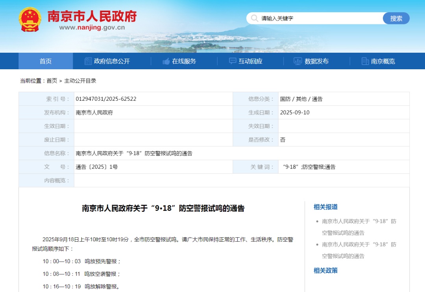Viewport: 425px width, 292px height.
Task: Open the 首页 navigation tab
Action: (45, 61)
